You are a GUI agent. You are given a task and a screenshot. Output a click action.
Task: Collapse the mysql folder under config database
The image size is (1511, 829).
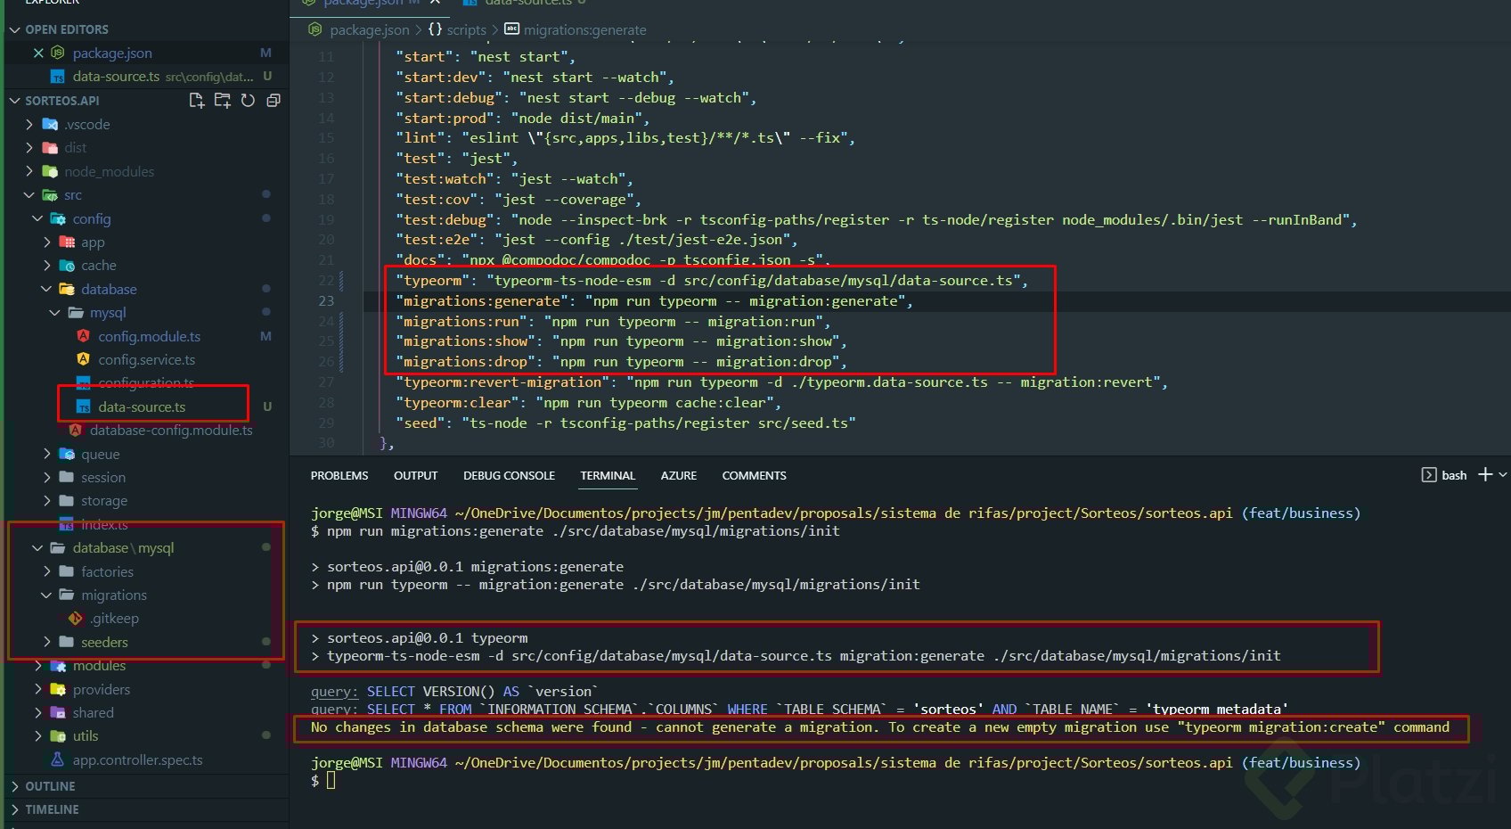tap(54, 312)
